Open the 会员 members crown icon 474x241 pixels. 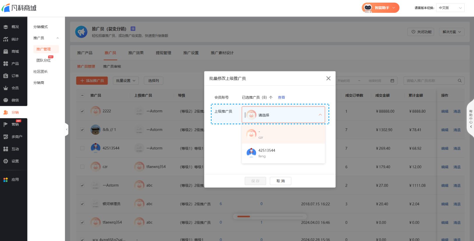(x=6, y=88)
